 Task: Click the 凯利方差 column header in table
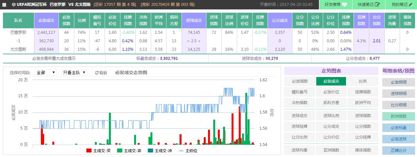pos(174,20)
